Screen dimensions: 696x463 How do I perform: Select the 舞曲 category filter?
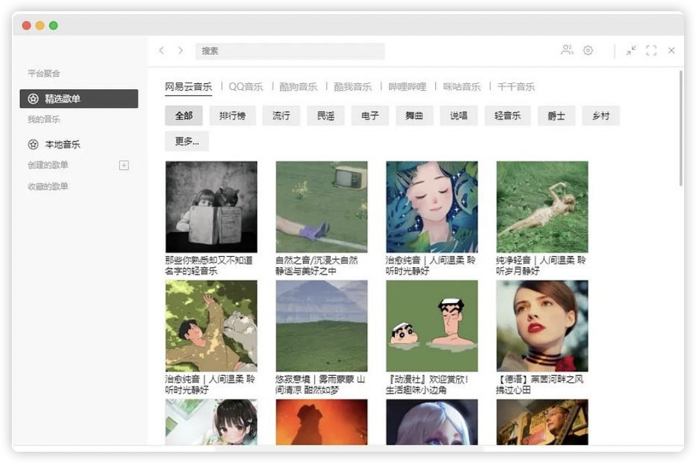[x=415, y=116]
